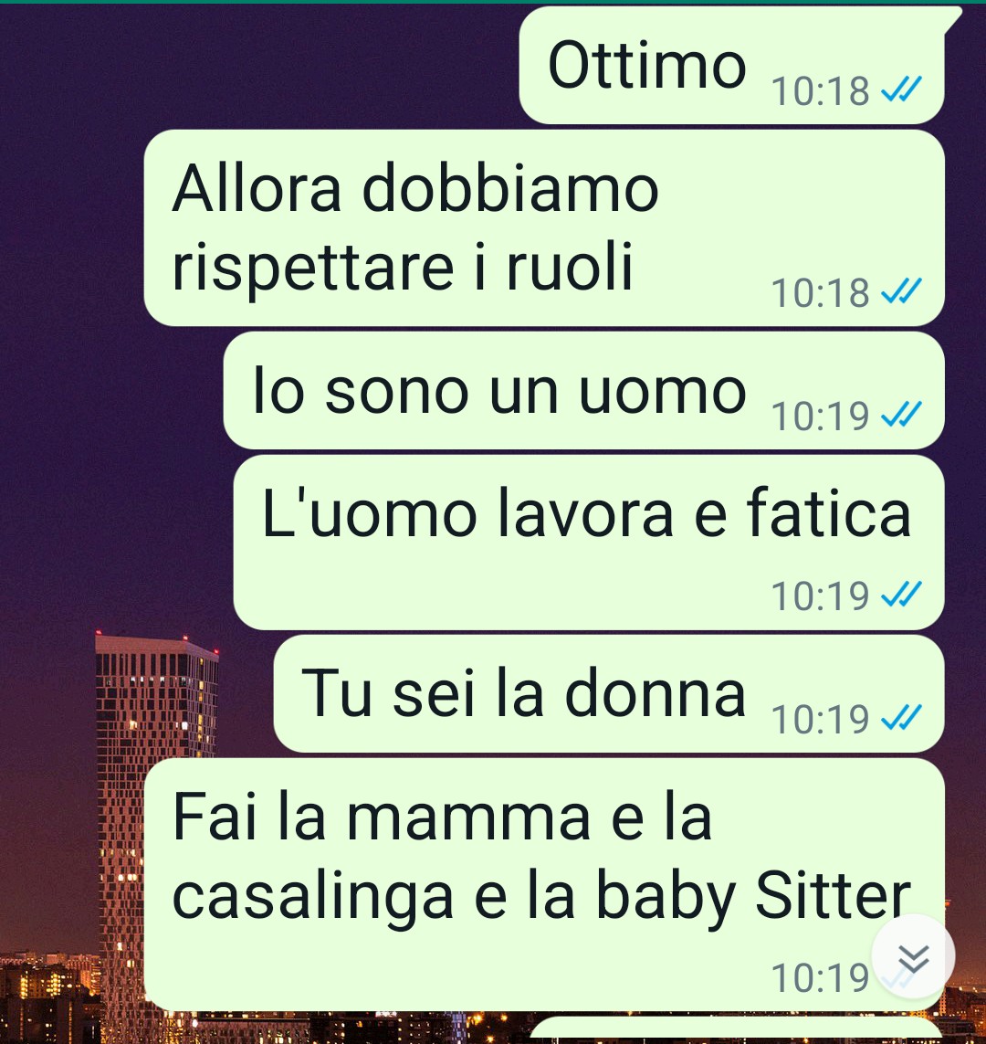
Task: Click 10:19 timestamp on baby Sitter message
Action: pos(821,977)
